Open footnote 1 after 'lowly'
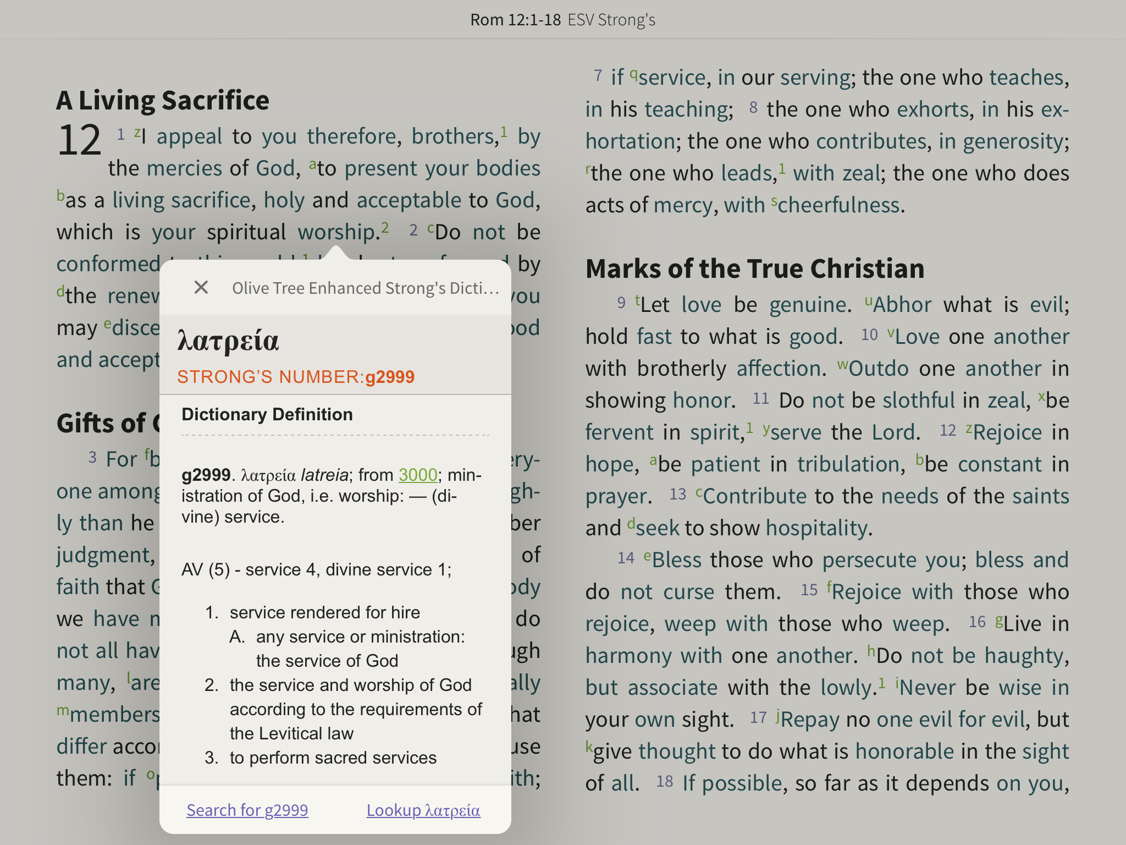The image size is (1126, 845). click(x=882, y=683)
